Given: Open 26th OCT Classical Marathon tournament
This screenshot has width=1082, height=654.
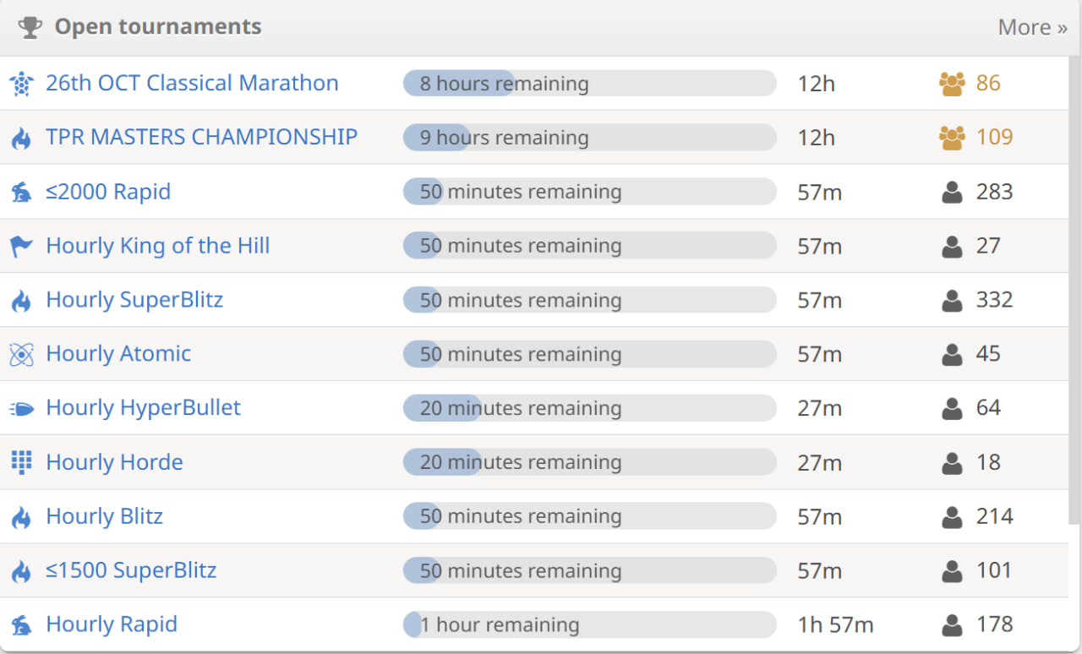Looking at the screenshot, I should [192, 83].
